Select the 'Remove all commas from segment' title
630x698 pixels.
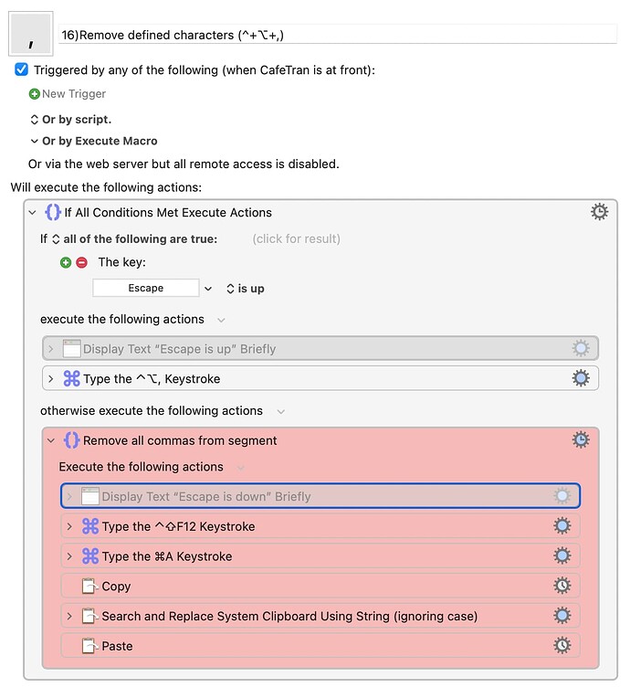[180, 440]
